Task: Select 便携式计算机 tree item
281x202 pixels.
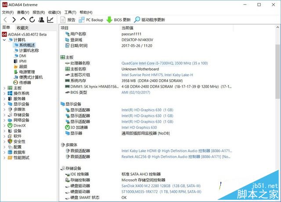Action: tap(28, 77)
